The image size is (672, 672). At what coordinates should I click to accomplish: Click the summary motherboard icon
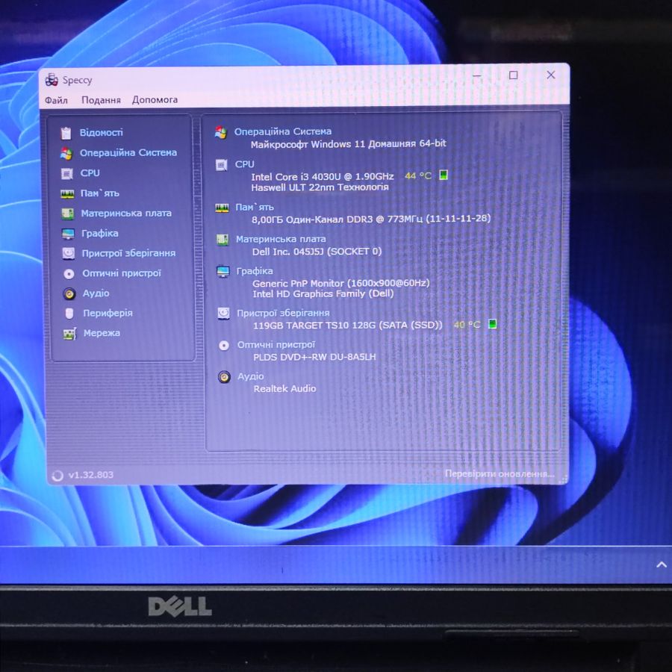point(223,240)
